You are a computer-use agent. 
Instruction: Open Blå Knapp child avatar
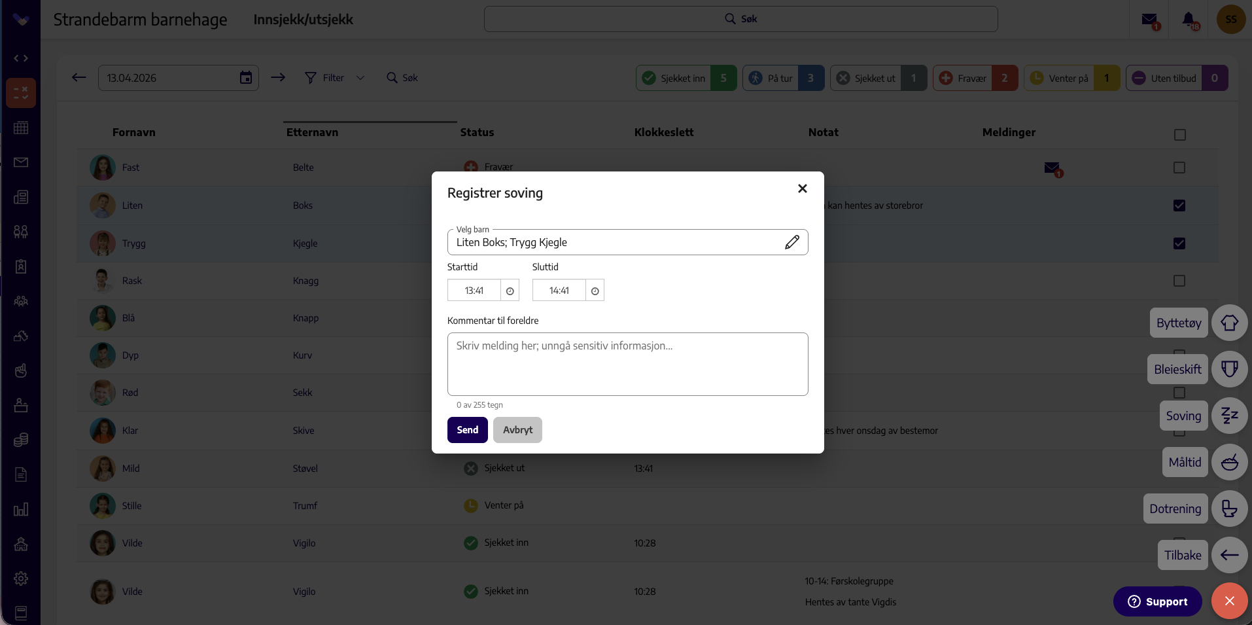point(103,318)
